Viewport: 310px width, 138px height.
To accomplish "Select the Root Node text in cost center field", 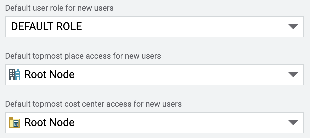I will pyautogui.click(x=49, y=122).
